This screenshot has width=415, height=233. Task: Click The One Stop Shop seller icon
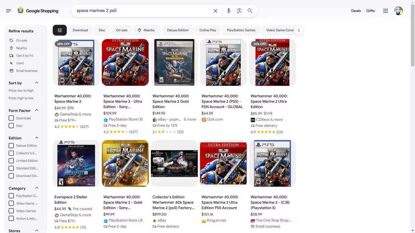253,220
